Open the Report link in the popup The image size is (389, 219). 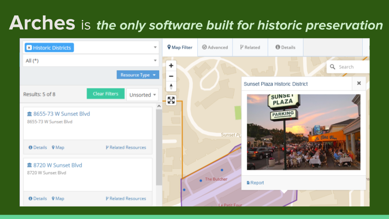tap(255, 183)
